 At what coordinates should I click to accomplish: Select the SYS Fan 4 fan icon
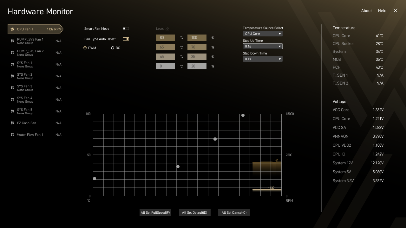(12, 99)
